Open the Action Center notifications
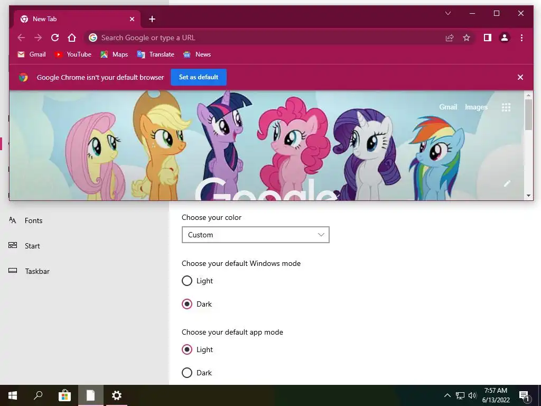The height and width of the screenshot is (406, 541). click(524, 396)
